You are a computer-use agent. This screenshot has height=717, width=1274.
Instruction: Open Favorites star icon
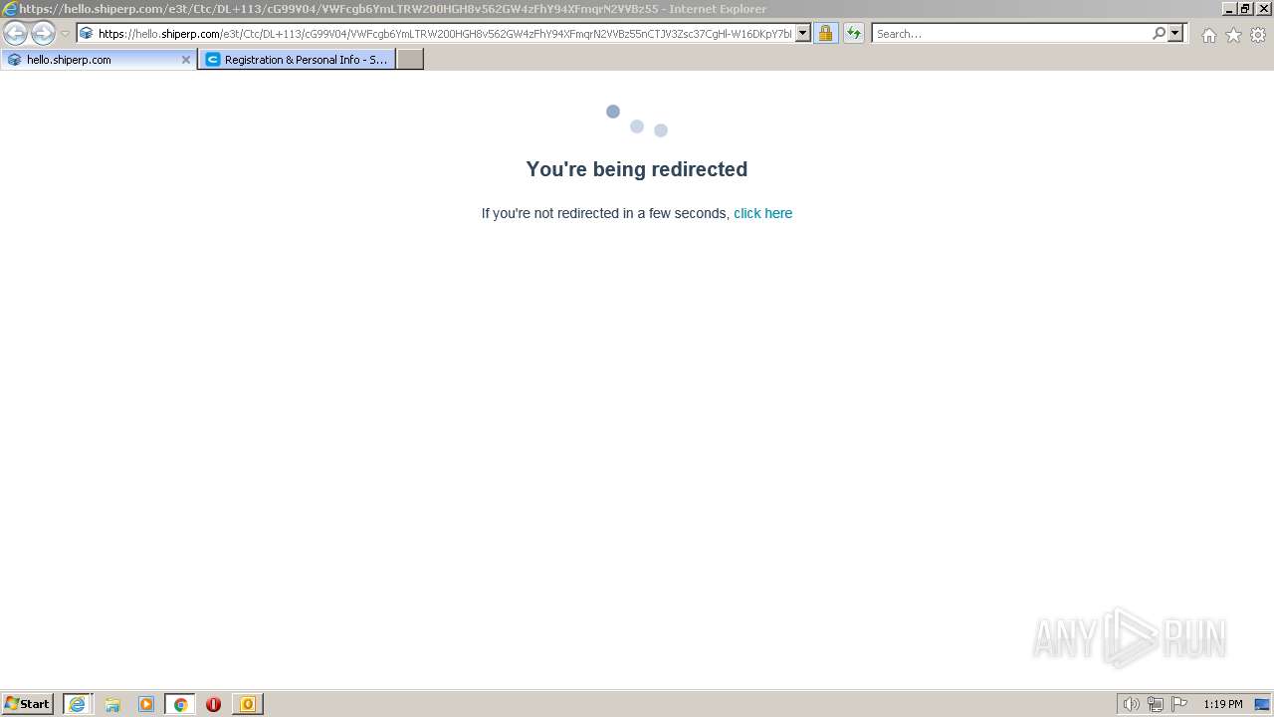(x=1233, y=35)
